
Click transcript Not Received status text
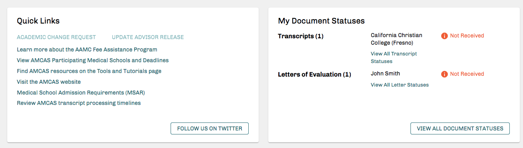click(x=467, y=36)
